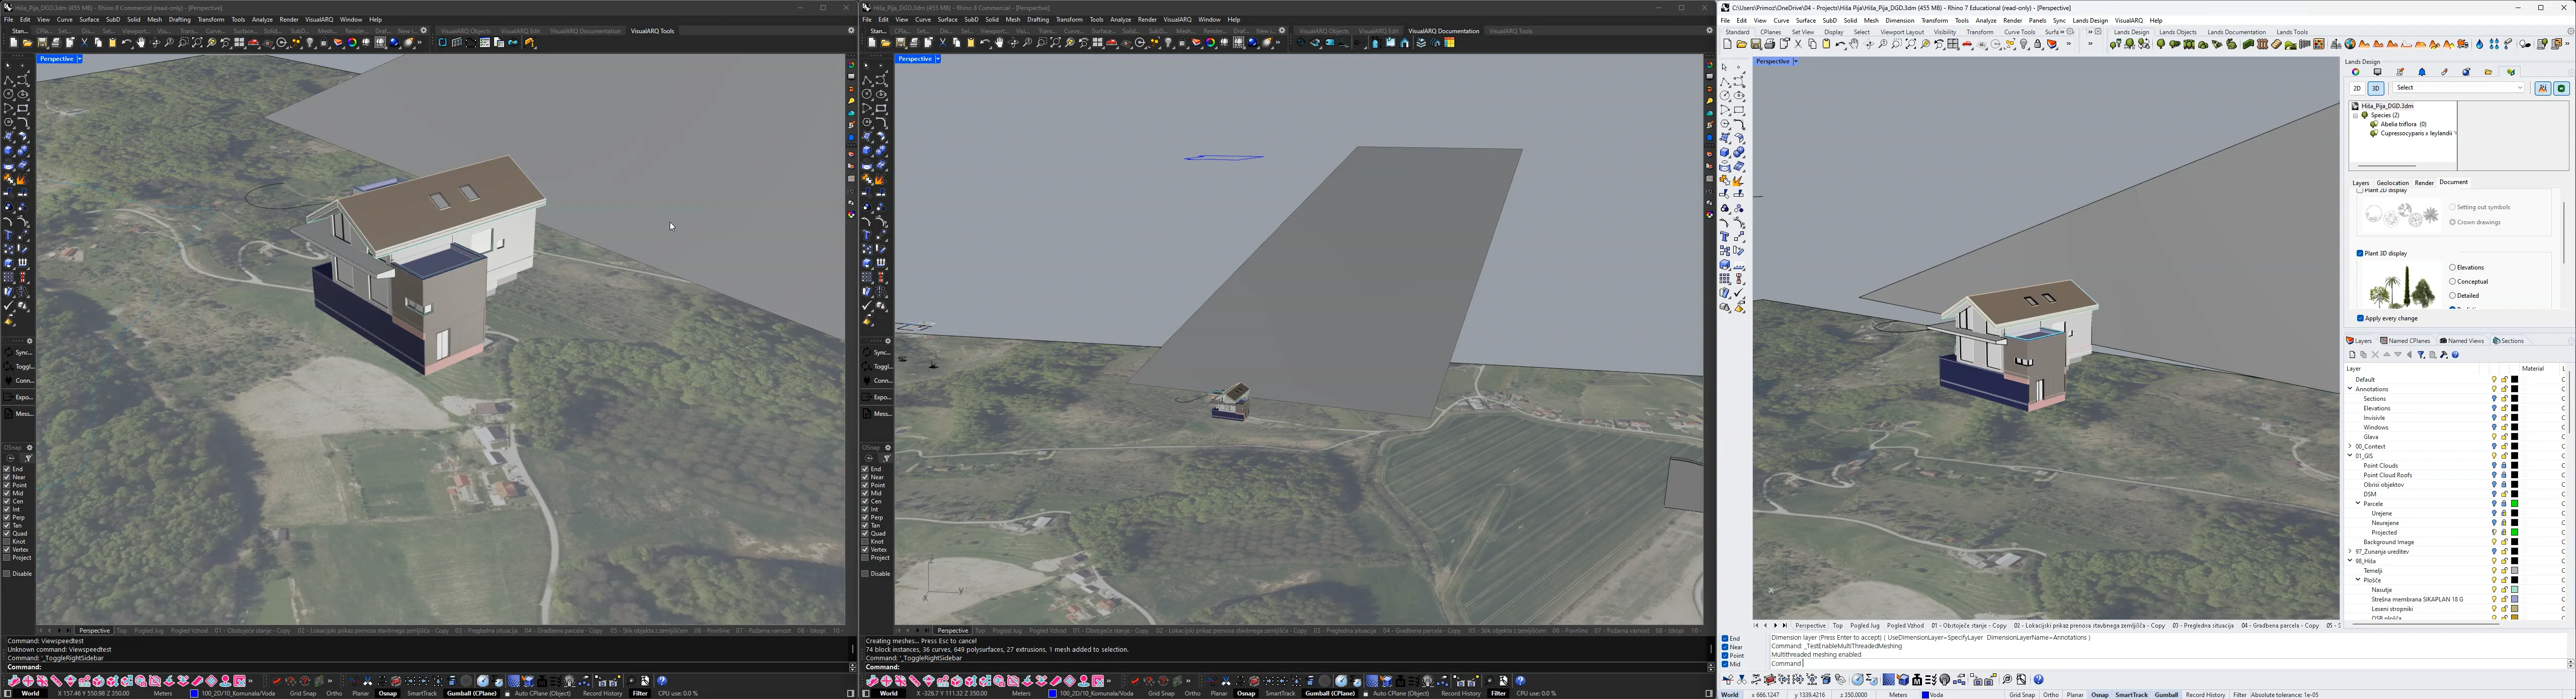Click the bell notification tab icon in Lands Design panel
The image size is (2576, 699).
pos(2422,72)
